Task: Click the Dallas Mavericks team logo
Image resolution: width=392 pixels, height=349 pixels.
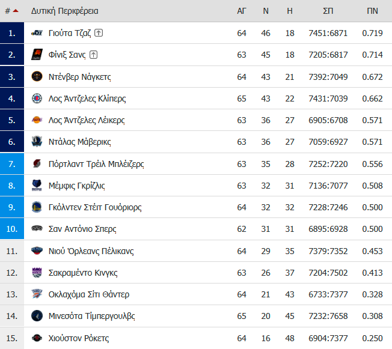Action: tap(37, 142)
